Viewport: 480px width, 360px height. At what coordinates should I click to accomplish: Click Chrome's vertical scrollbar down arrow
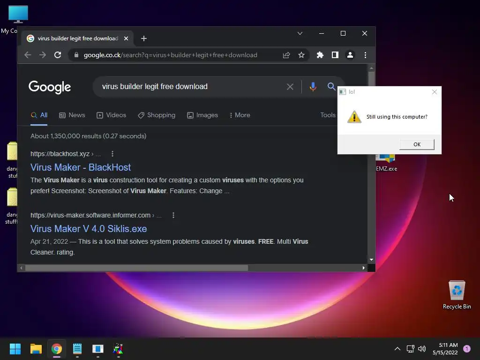[x=371, y=260]
